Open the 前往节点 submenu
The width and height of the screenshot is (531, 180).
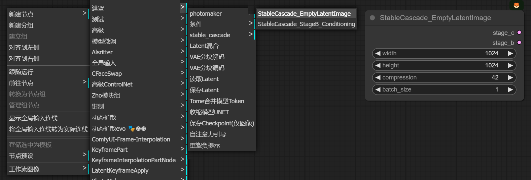click(48, 83)
